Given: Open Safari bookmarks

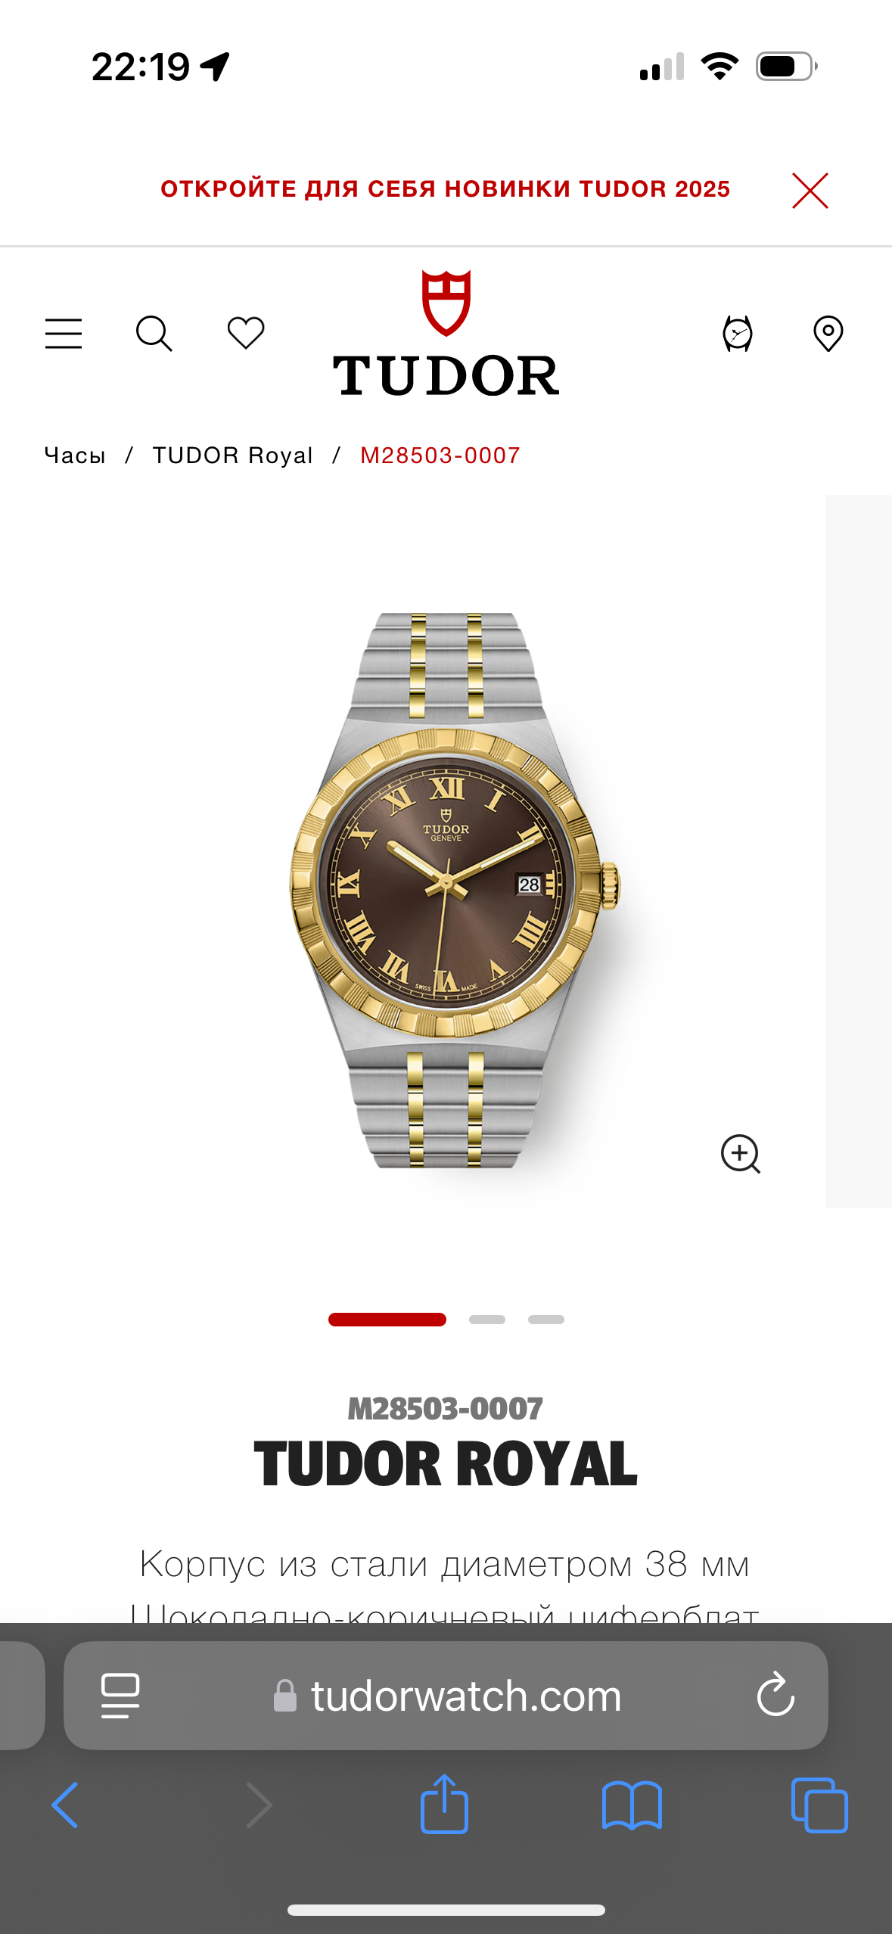Looking at the screenshot, I should 632,1805.
